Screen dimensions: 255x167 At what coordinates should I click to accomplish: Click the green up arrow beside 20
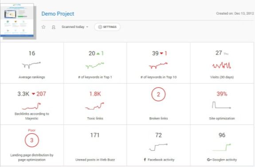point(98,53)
